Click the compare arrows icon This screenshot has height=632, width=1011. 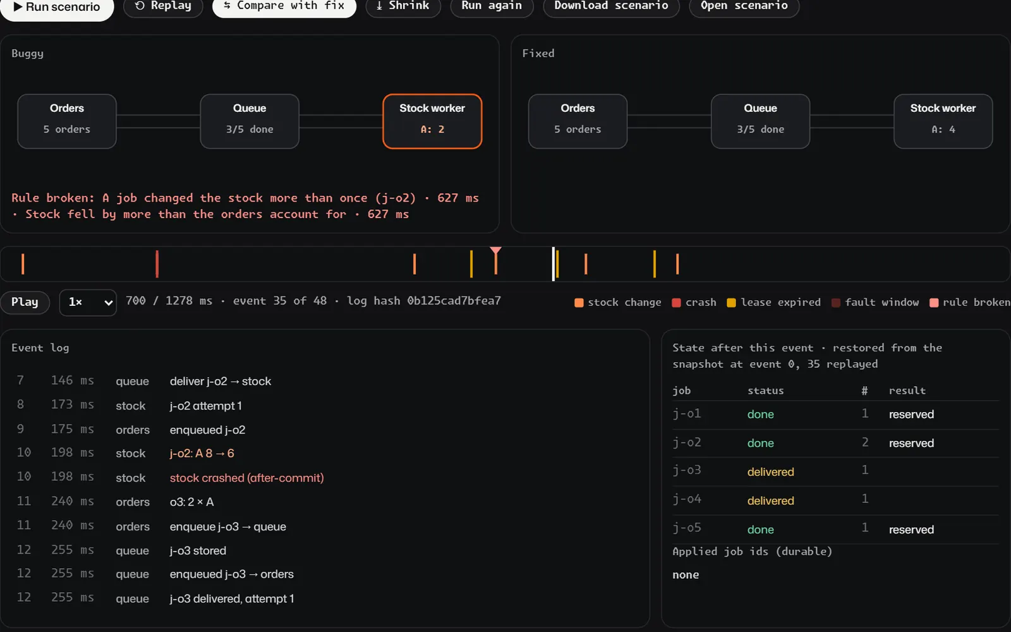227,6
